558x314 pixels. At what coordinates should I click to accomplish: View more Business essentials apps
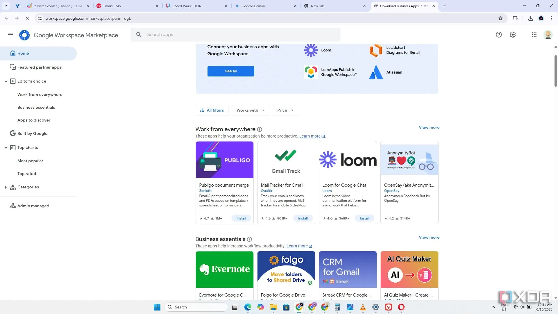pyautogui.click(x=429, y=237)
